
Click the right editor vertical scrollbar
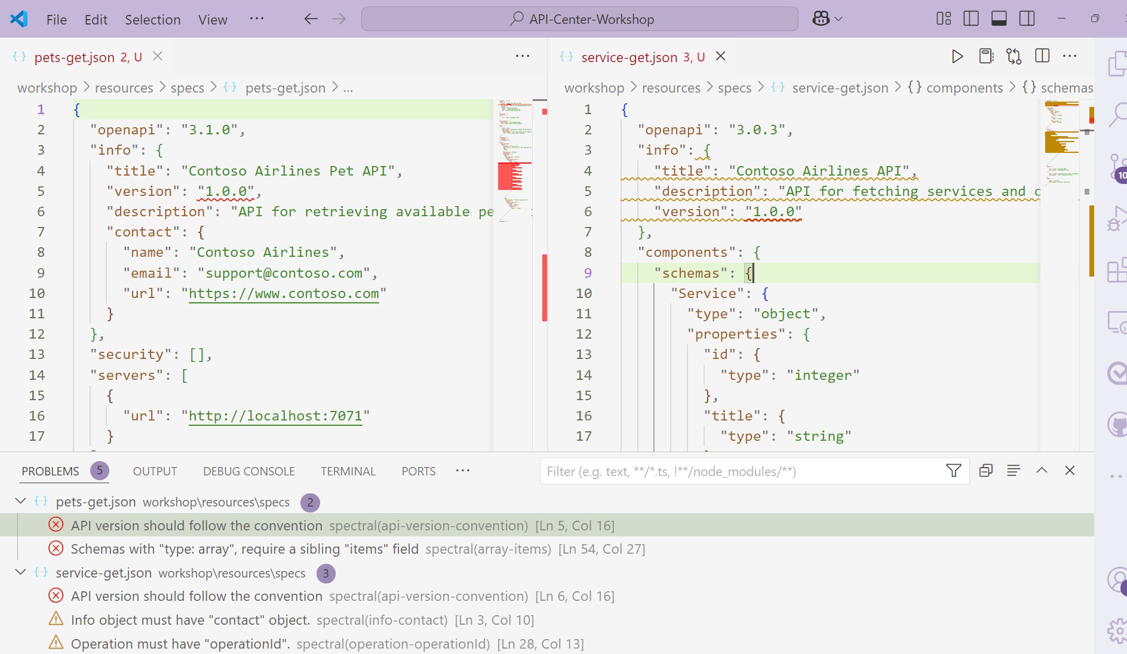[1087, 275]
